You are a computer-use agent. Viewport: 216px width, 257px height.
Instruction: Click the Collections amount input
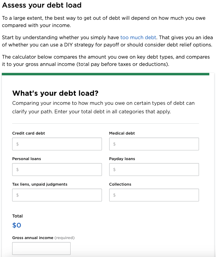pyautogui.click(x=154, y=195)
